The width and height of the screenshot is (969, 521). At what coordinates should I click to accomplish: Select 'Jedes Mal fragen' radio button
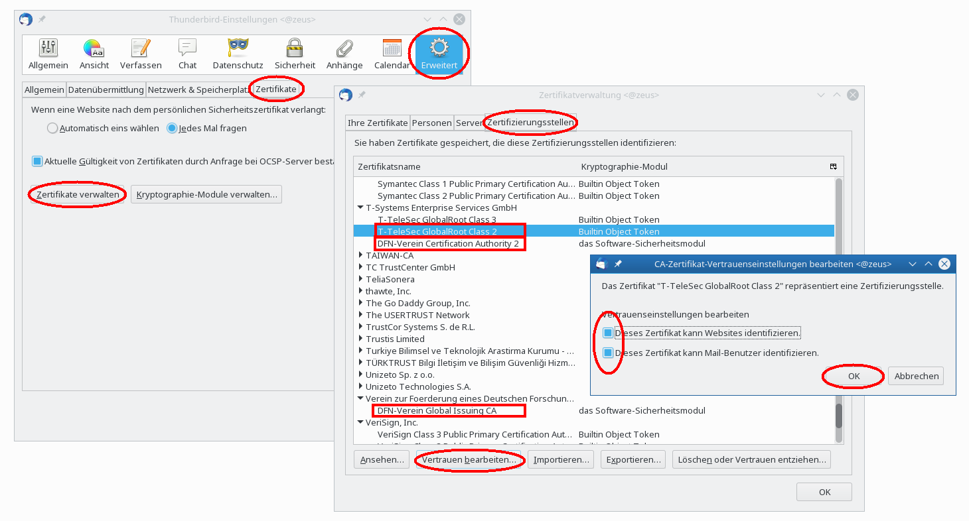pyautogui.click(x=172, y=128)
